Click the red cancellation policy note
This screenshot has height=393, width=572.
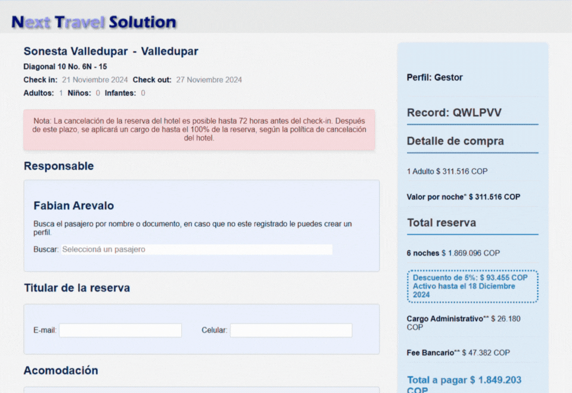tap(199, 130)
